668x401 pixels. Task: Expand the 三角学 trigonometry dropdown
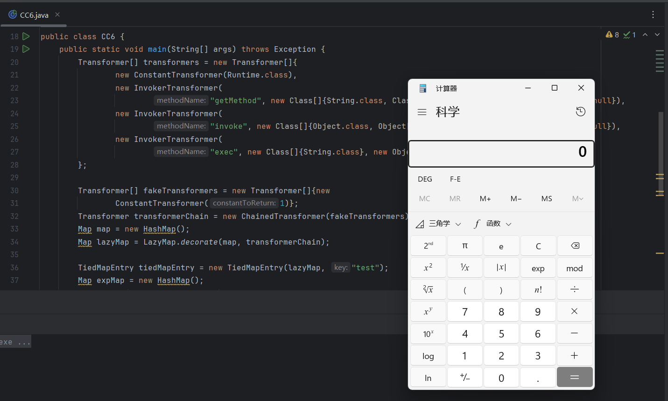coord(438,224)
